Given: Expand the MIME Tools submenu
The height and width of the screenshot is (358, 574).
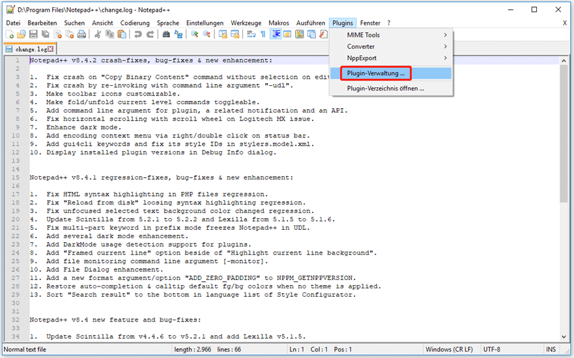Looking at the screenshot, I should tap(391, 34).
